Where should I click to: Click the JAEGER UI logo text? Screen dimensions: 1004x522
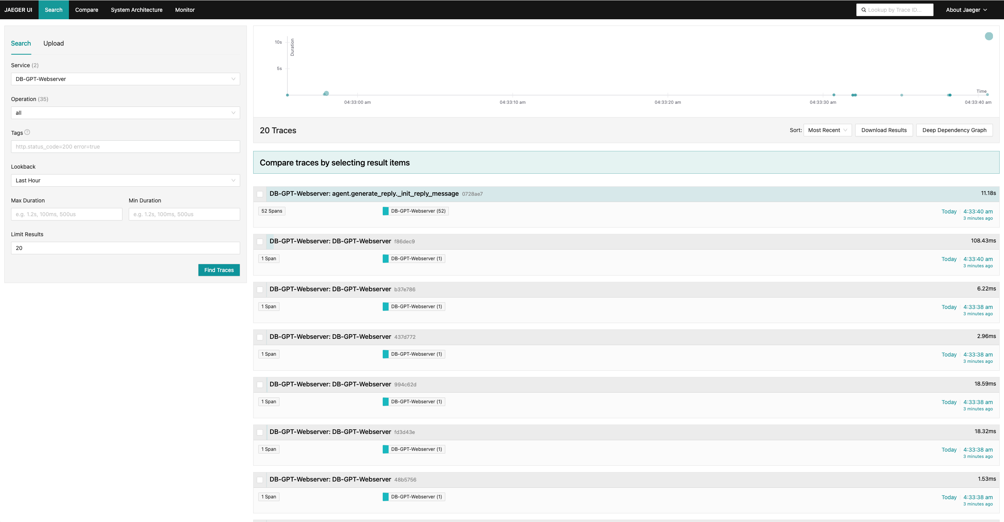point(19,10)
